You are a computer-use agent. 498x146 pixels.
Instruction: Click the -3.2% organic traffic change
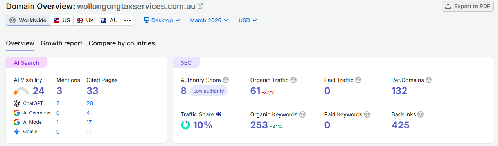tap(269, 93)
